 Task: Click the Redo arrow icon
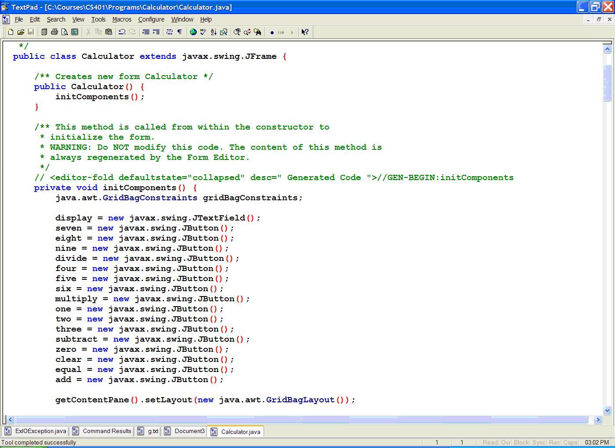pyautogui.click(x=132, y=32)
